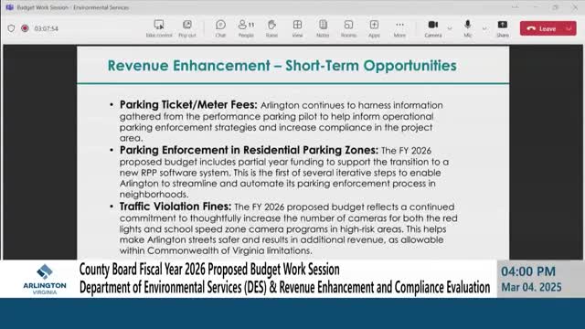Toggle the Mic mute state
The width and height of the screenshot is (585, 329).
point(467,28)
